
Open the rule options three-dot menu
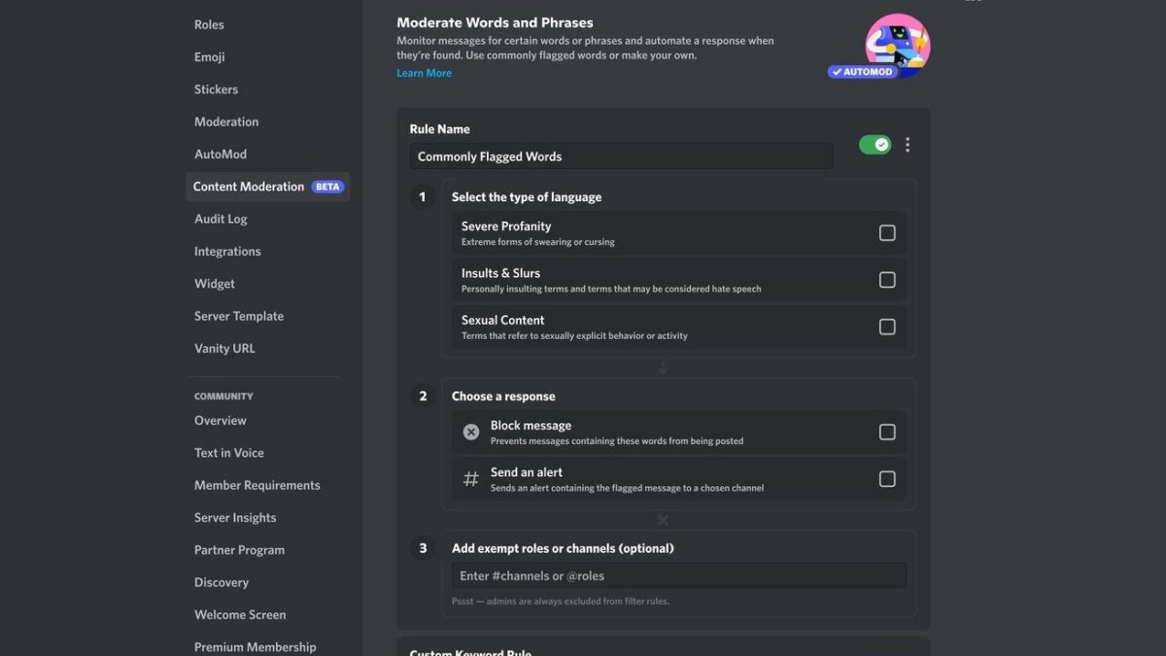908,144
